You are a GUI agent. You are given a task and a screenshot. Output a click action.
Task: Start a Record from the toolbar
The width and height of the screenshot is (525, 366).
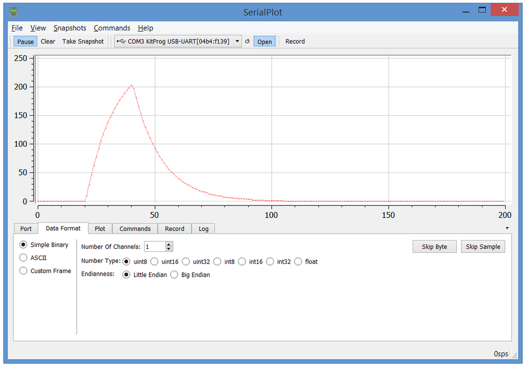295,41
